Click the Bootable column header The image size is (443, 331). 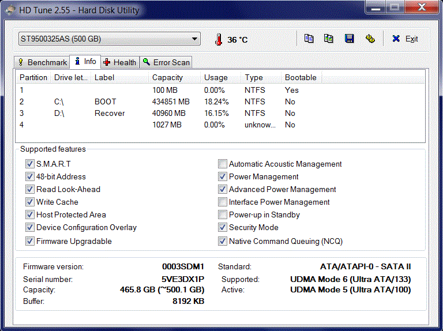click(302, 77)
